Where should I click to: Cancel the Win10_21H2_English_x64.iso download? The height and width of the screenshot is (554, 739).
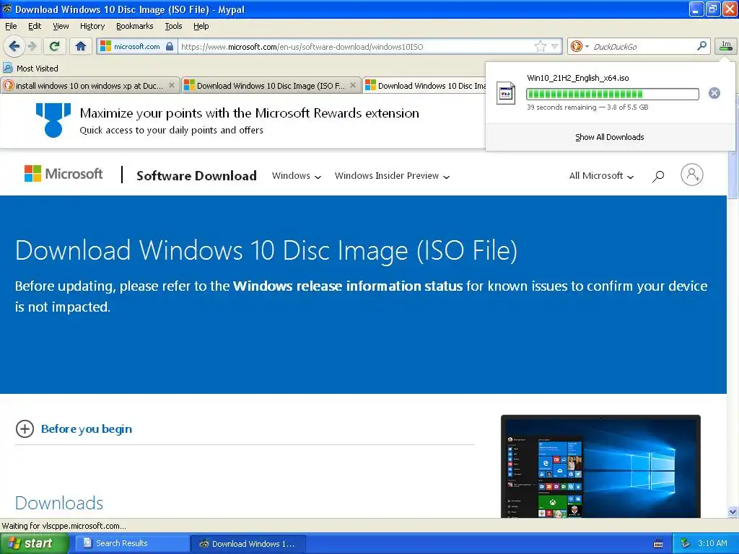click(x=714, y=93)
